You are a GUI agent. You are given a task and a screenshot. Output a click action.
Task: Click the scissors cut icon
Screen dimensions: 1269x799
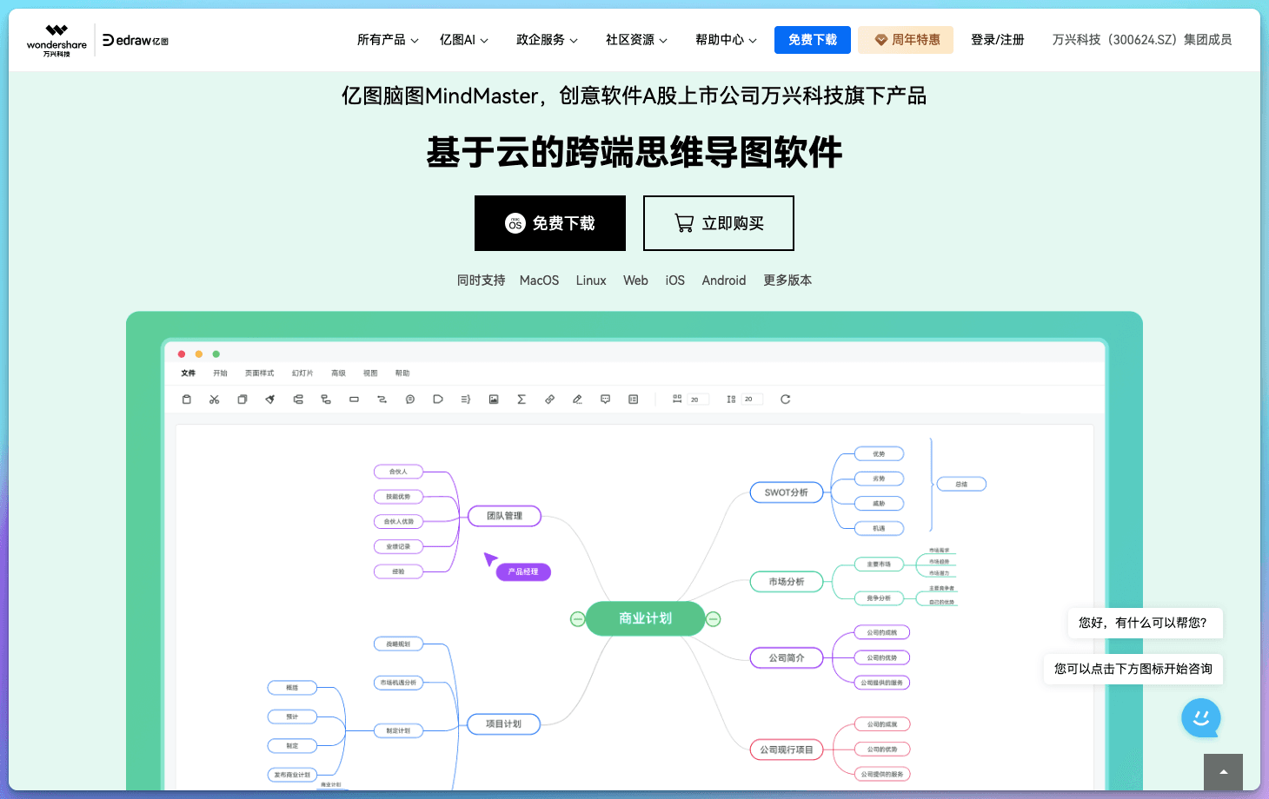(x=214, y=399)
